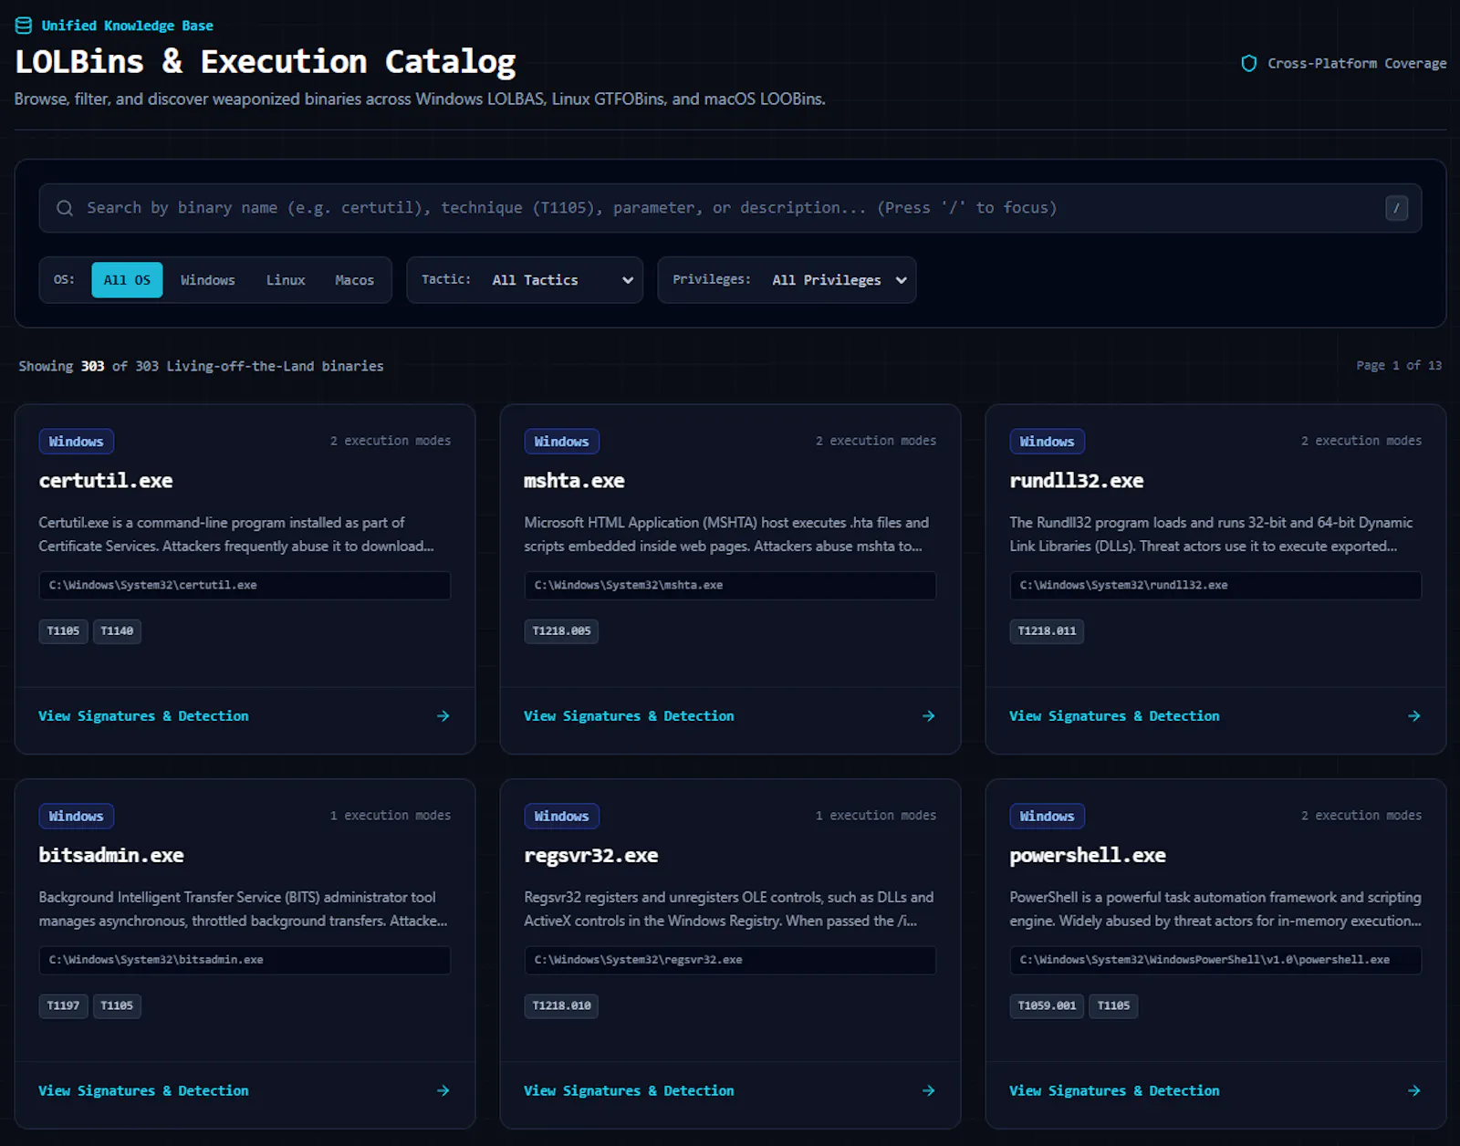Screen dimensions: 1460x1146
Task: Click the powershell.exe card title
Action: [x=1088, y=856]
